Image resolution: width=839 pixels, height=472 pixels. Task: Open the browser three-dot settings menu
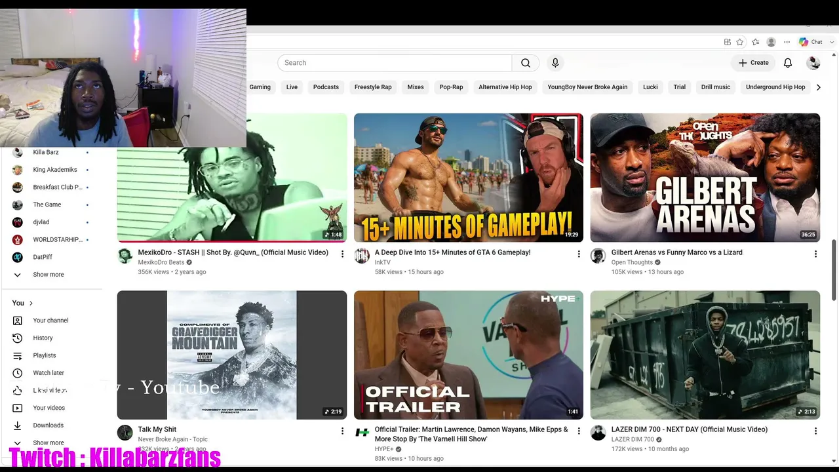(x=787, y=42)
